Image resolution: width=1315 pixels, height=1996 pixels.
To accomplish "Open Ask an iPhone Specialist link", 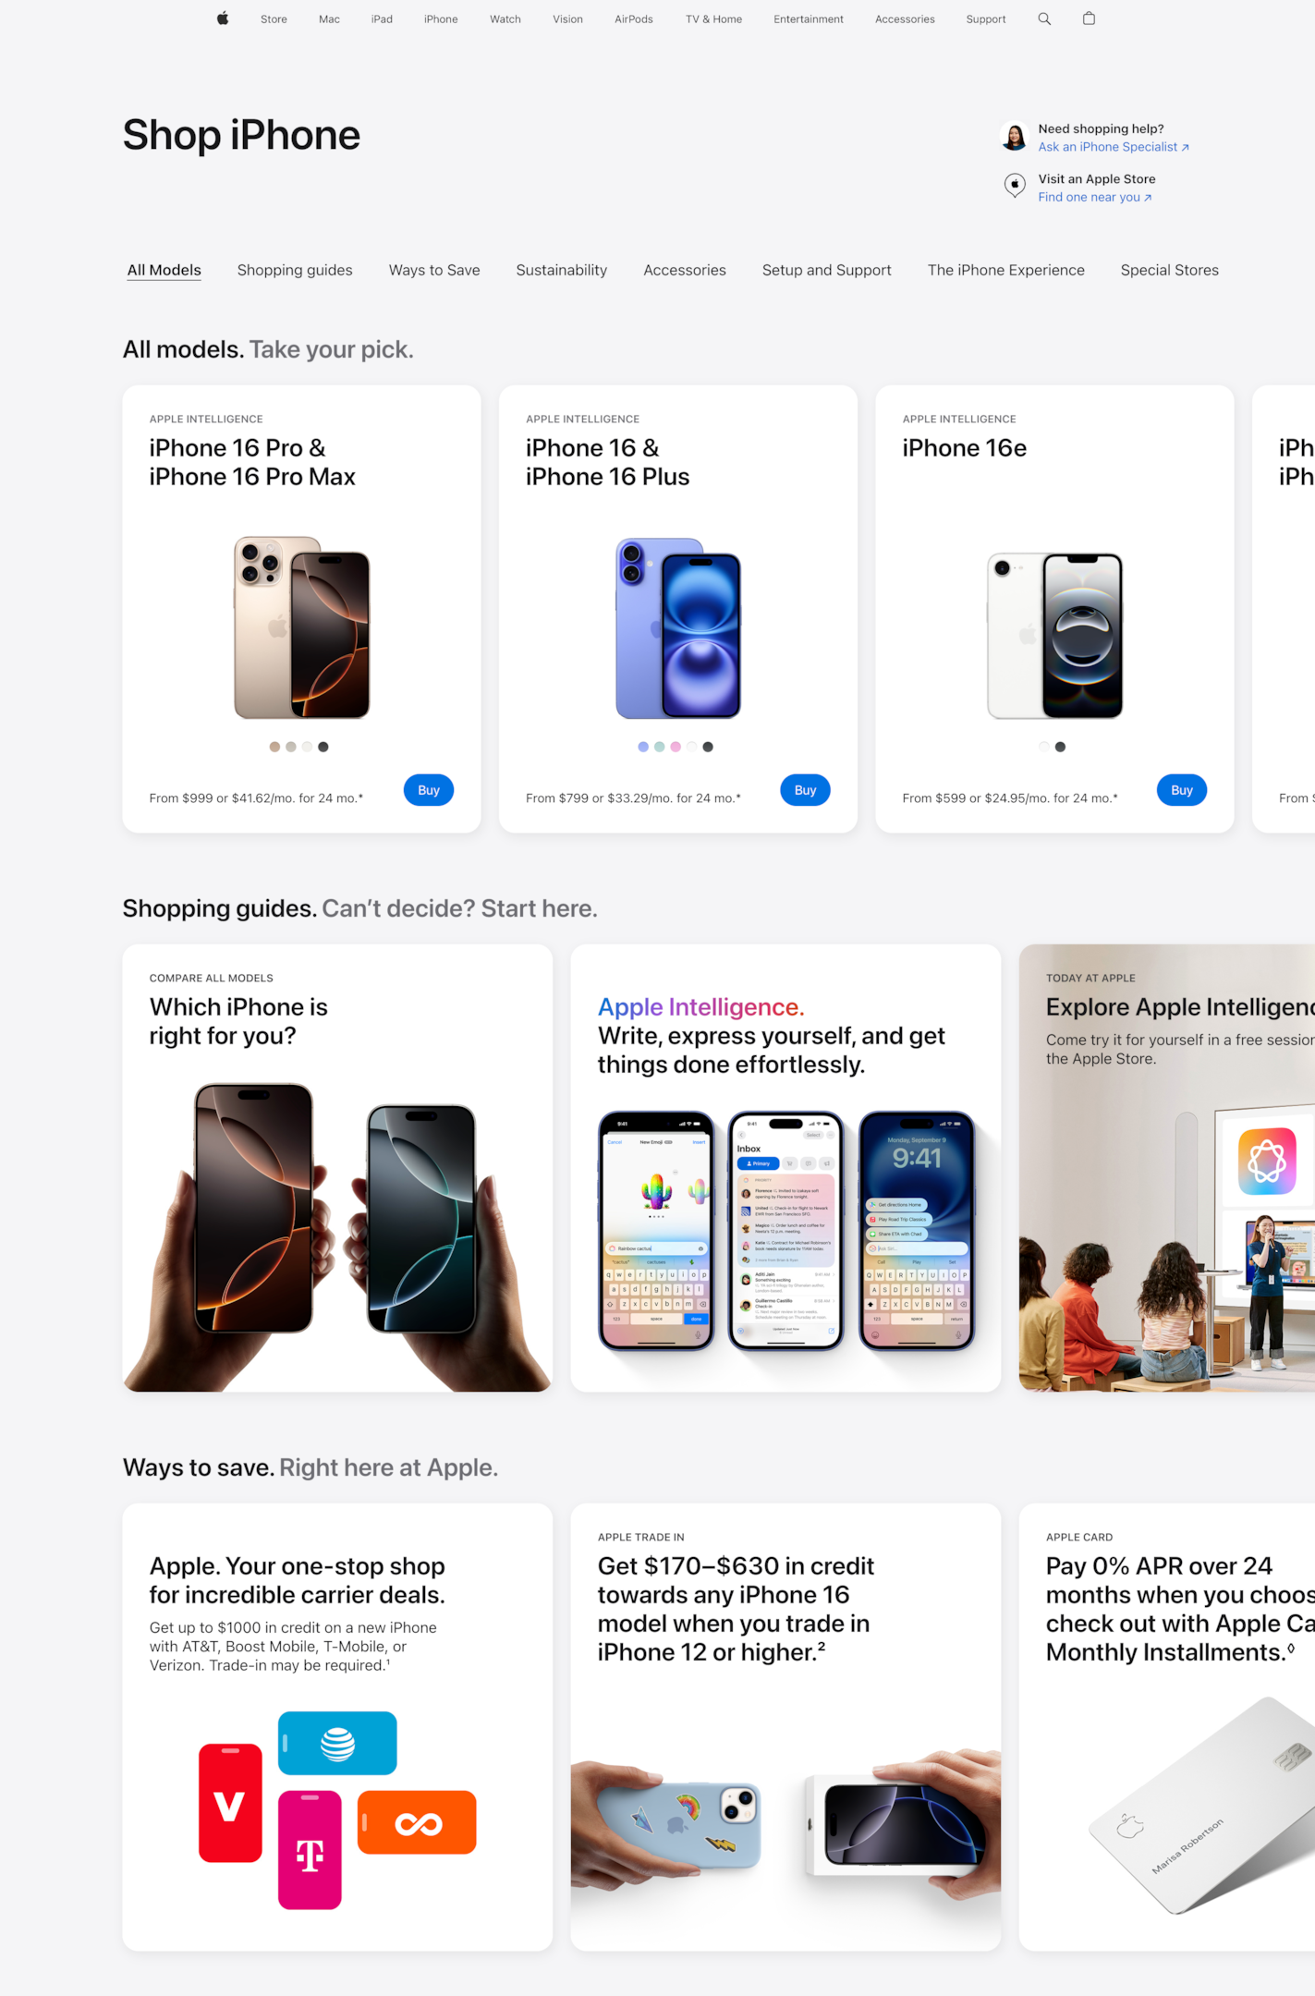I will tap(1114, 147).
